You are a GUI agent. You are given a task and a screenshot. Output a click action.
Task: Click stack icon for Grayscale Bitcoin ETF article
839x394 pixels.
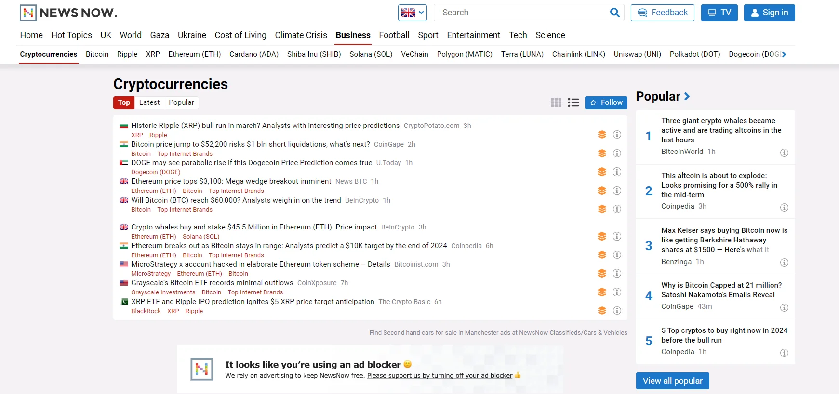point(602,292)
